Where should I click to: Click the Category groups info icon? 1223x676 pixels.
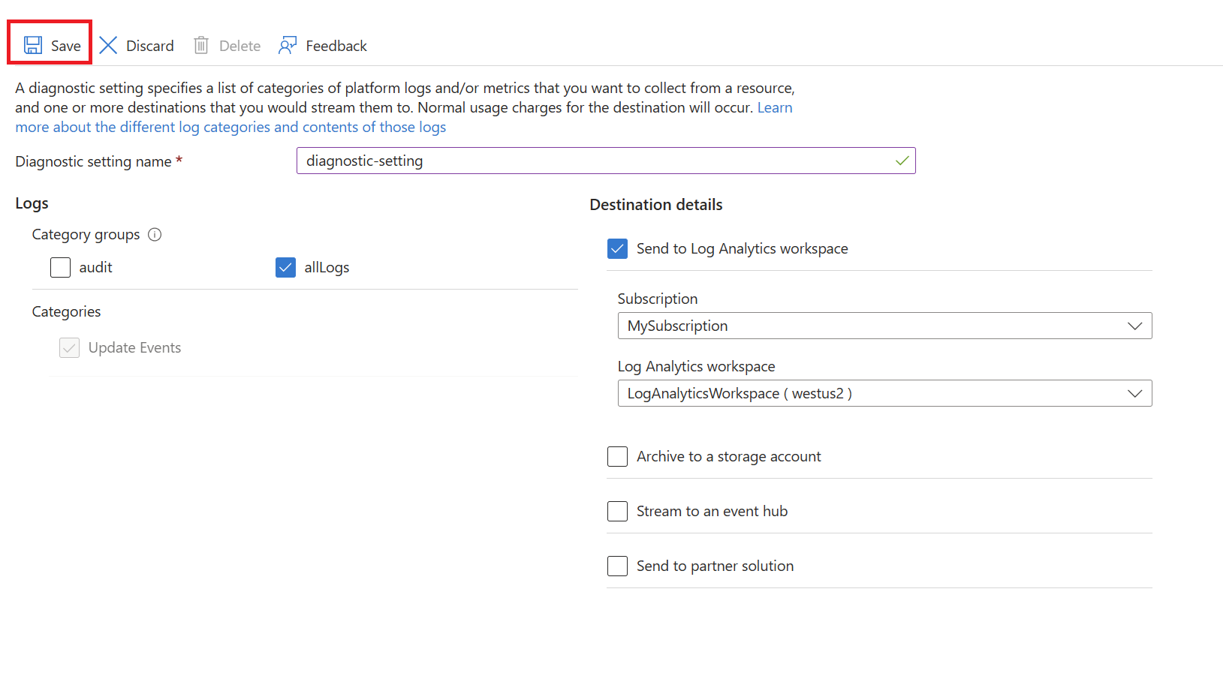(x=155, y=235)
